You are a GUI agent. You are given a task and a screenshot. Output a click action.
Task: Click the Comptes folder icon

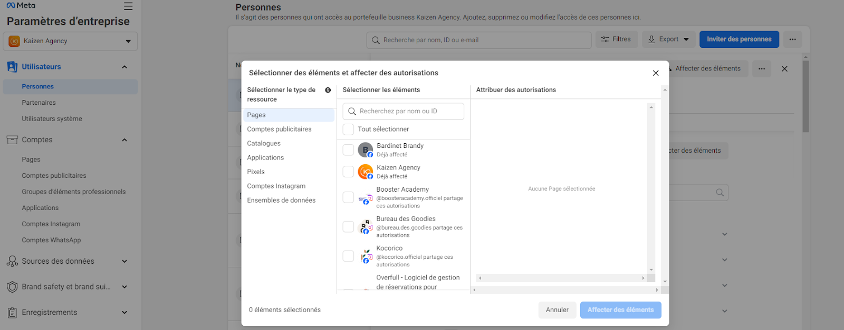coord(12,140)
